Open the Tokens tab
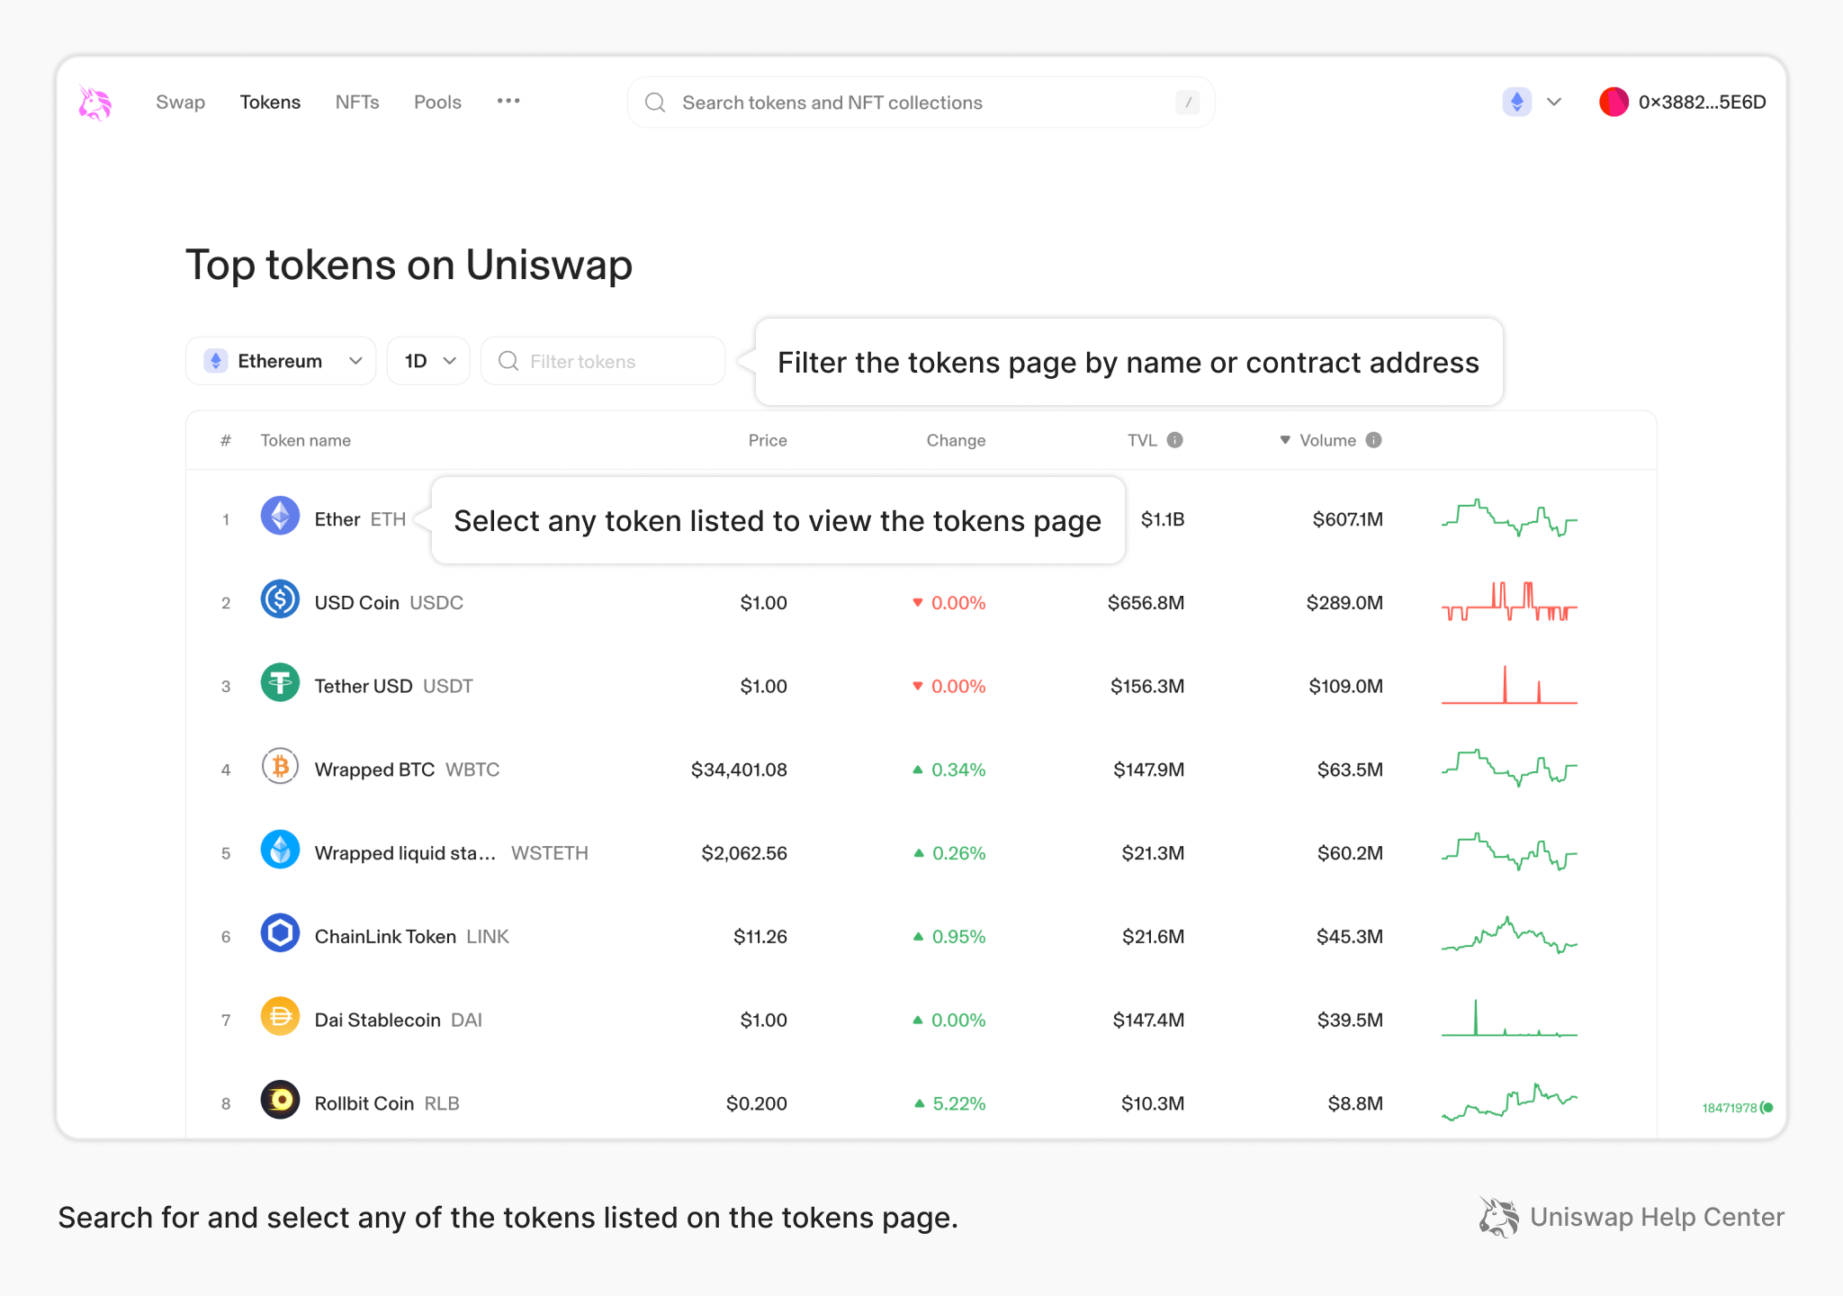1843x1296 pixels. click(270, 103)
